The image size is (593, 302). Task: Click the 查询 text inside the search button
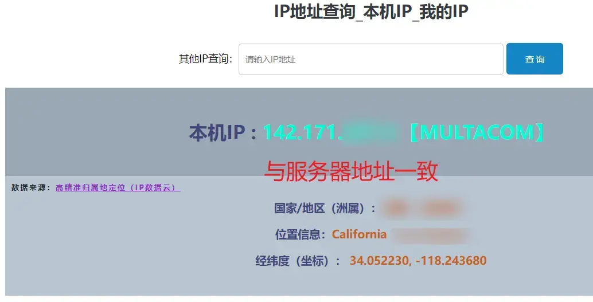click(535, 60)
